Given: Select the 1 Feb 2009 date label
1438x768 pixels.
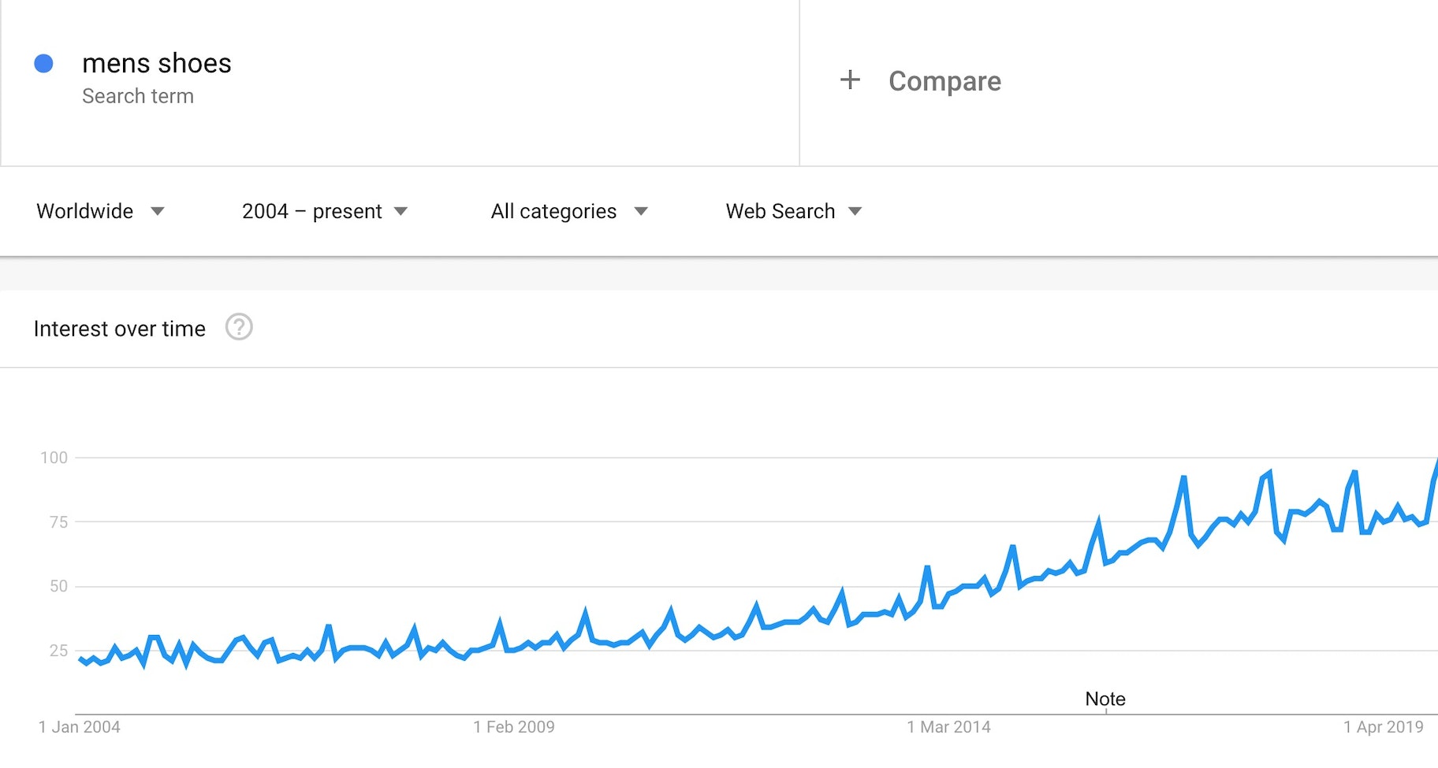Looking at the screenshot, I should [x=514, y=727].
